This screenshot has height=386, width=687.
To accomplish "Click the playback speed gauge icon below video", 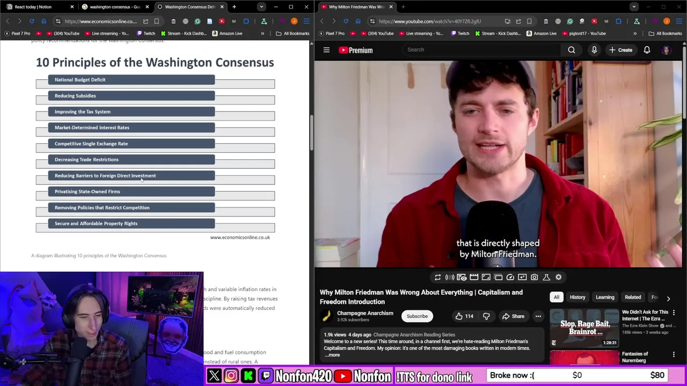I will tap(510, 277).
